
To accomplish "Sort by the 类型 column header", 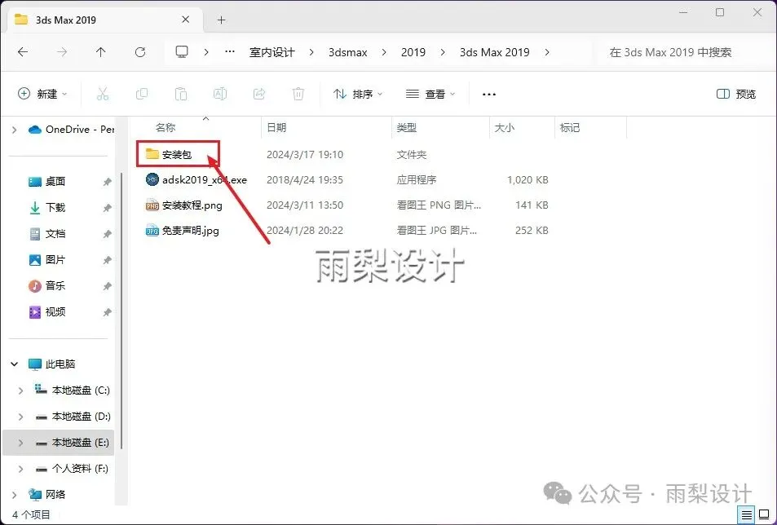I will [x=406, y=128].
